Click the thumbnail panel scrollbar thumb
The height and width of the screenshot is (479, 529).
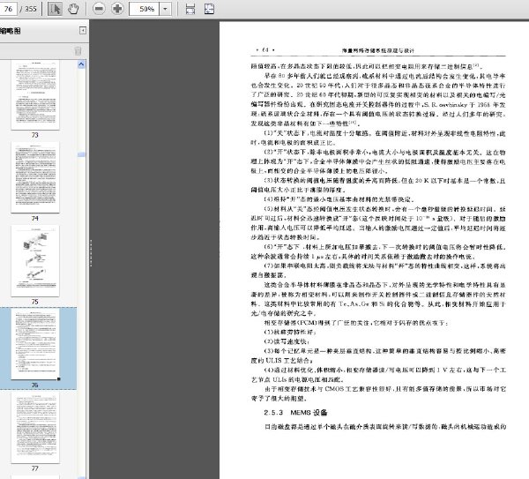81,154
